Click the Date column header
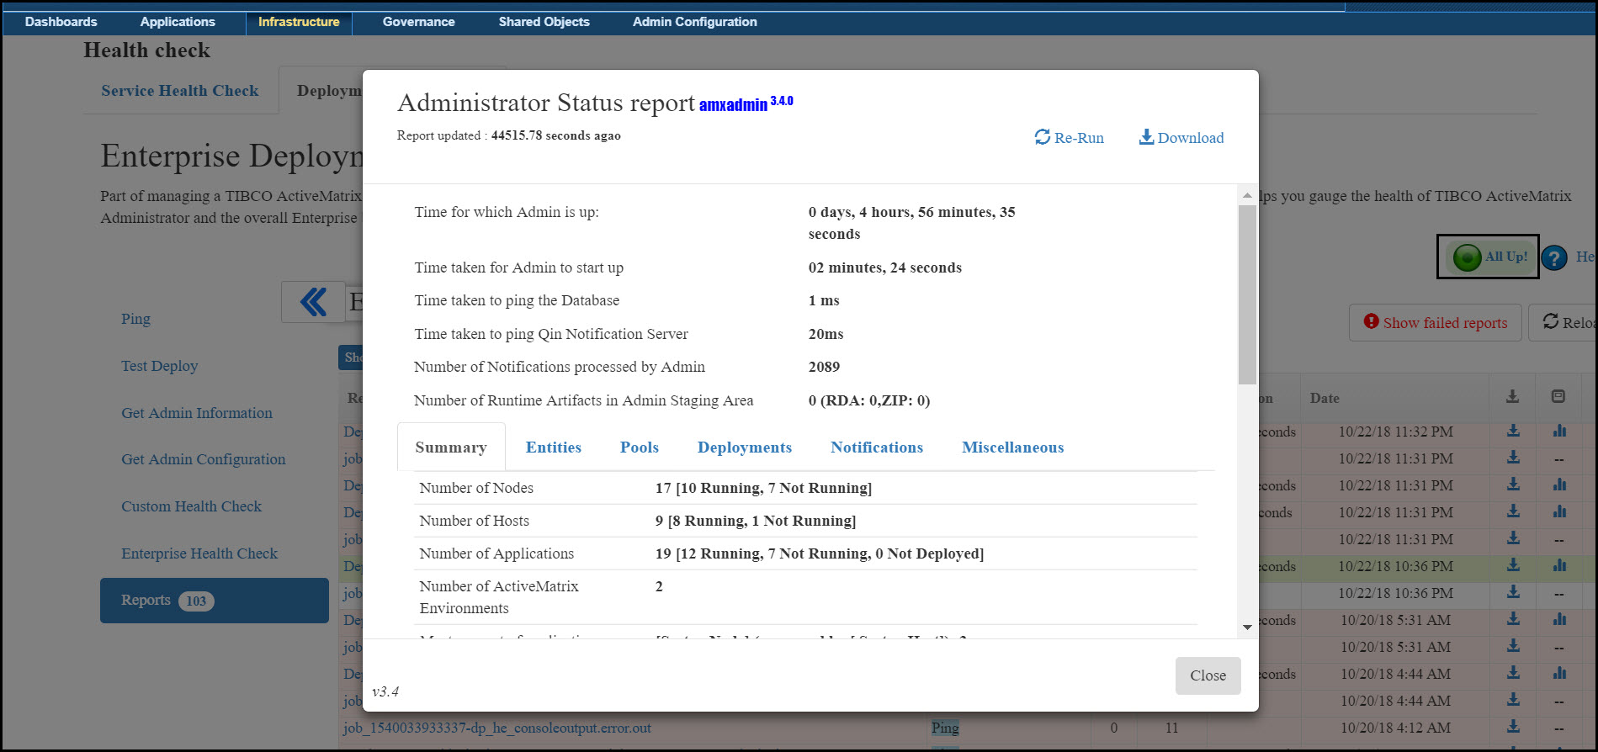 [1325, 398]
